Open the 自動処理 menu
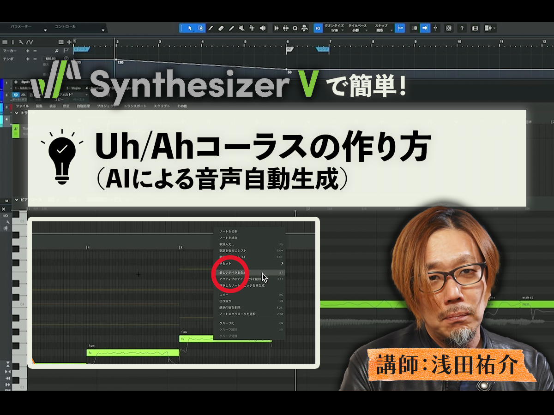The width and height of the screenshot is (554, 415). (x=83, y=106)
